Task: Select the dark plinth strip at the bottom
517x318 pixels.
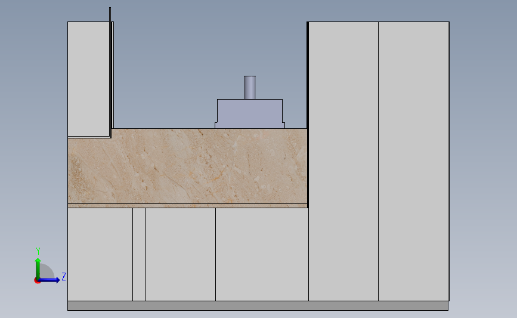Action: click(x=258, y=306)
